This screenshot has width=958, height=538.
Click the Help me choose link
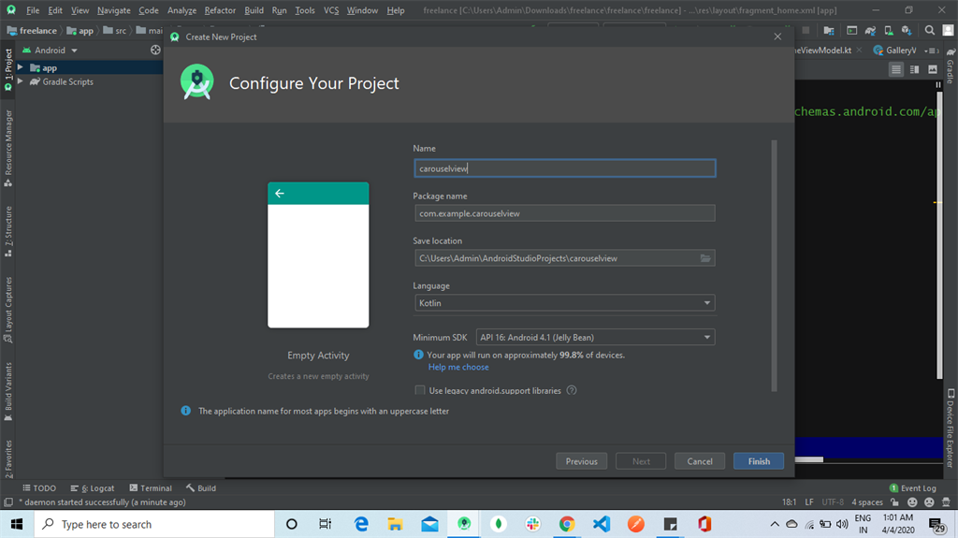[x=458, y=367]
